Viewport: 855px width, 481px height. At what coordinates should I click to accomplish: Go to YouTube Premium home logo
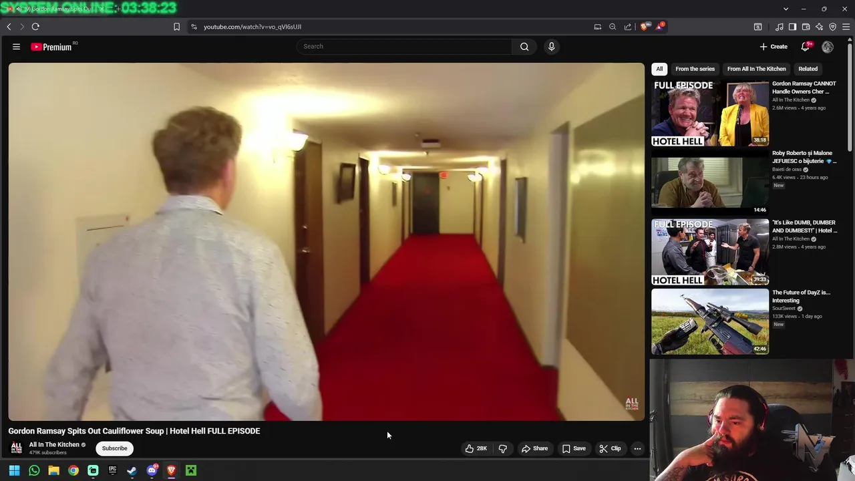pos(51,47)
